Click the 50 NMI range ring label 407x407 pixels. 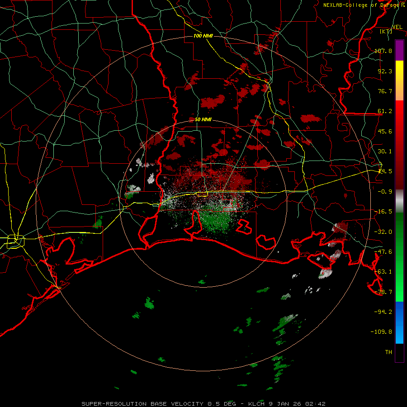click(x=203, y=120)
